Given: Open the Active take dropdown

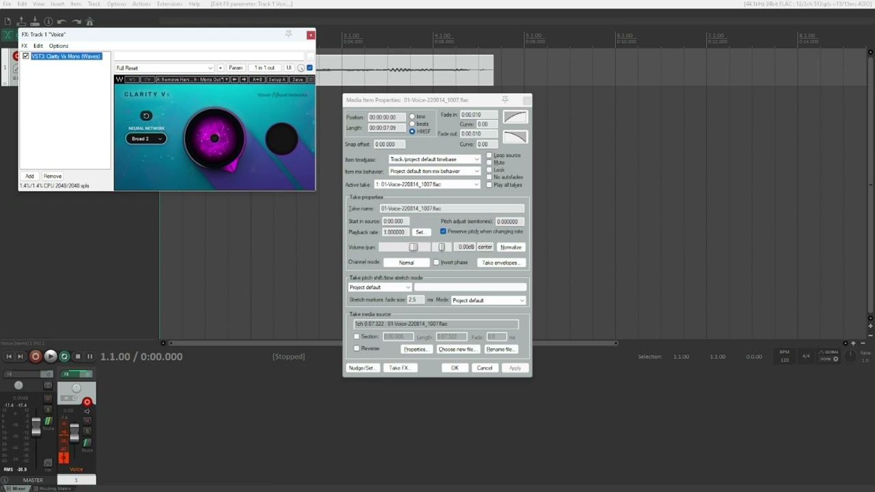Looking at the screenshot, I should pos(427,184).
